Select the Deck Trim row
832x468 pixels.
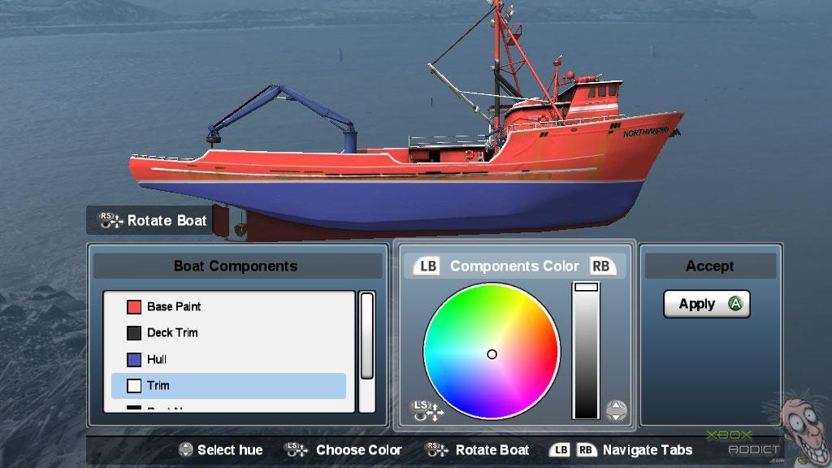[228, 332]
